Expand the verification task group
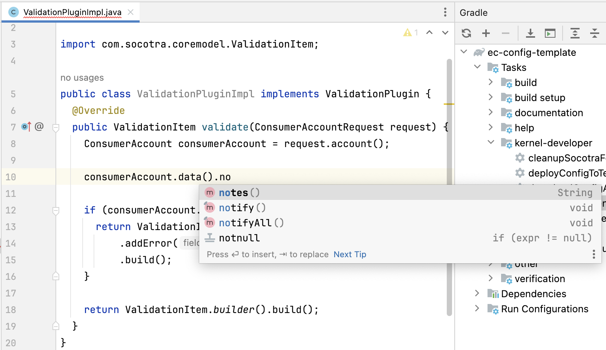Image resolution: width=606 pixels, height=350 pixels. [491, 278]
